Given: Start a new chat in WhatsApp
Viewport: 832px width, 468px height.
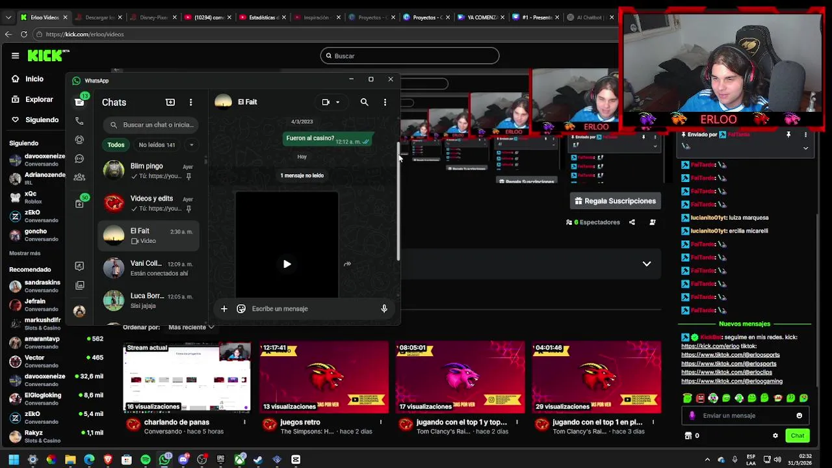Looking at the screenshot, I should click(170, 102).
